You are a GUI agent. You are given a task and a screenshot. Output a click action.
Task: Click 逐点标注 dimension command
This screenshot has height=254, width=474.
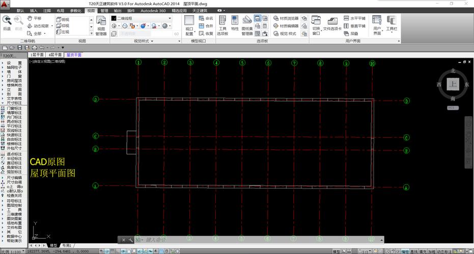pyautogui.click(x=14, y=154)
